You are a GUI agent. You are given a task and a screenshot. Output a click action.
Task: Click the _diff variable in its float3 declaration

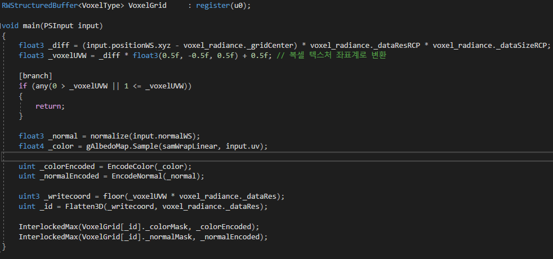59,46
